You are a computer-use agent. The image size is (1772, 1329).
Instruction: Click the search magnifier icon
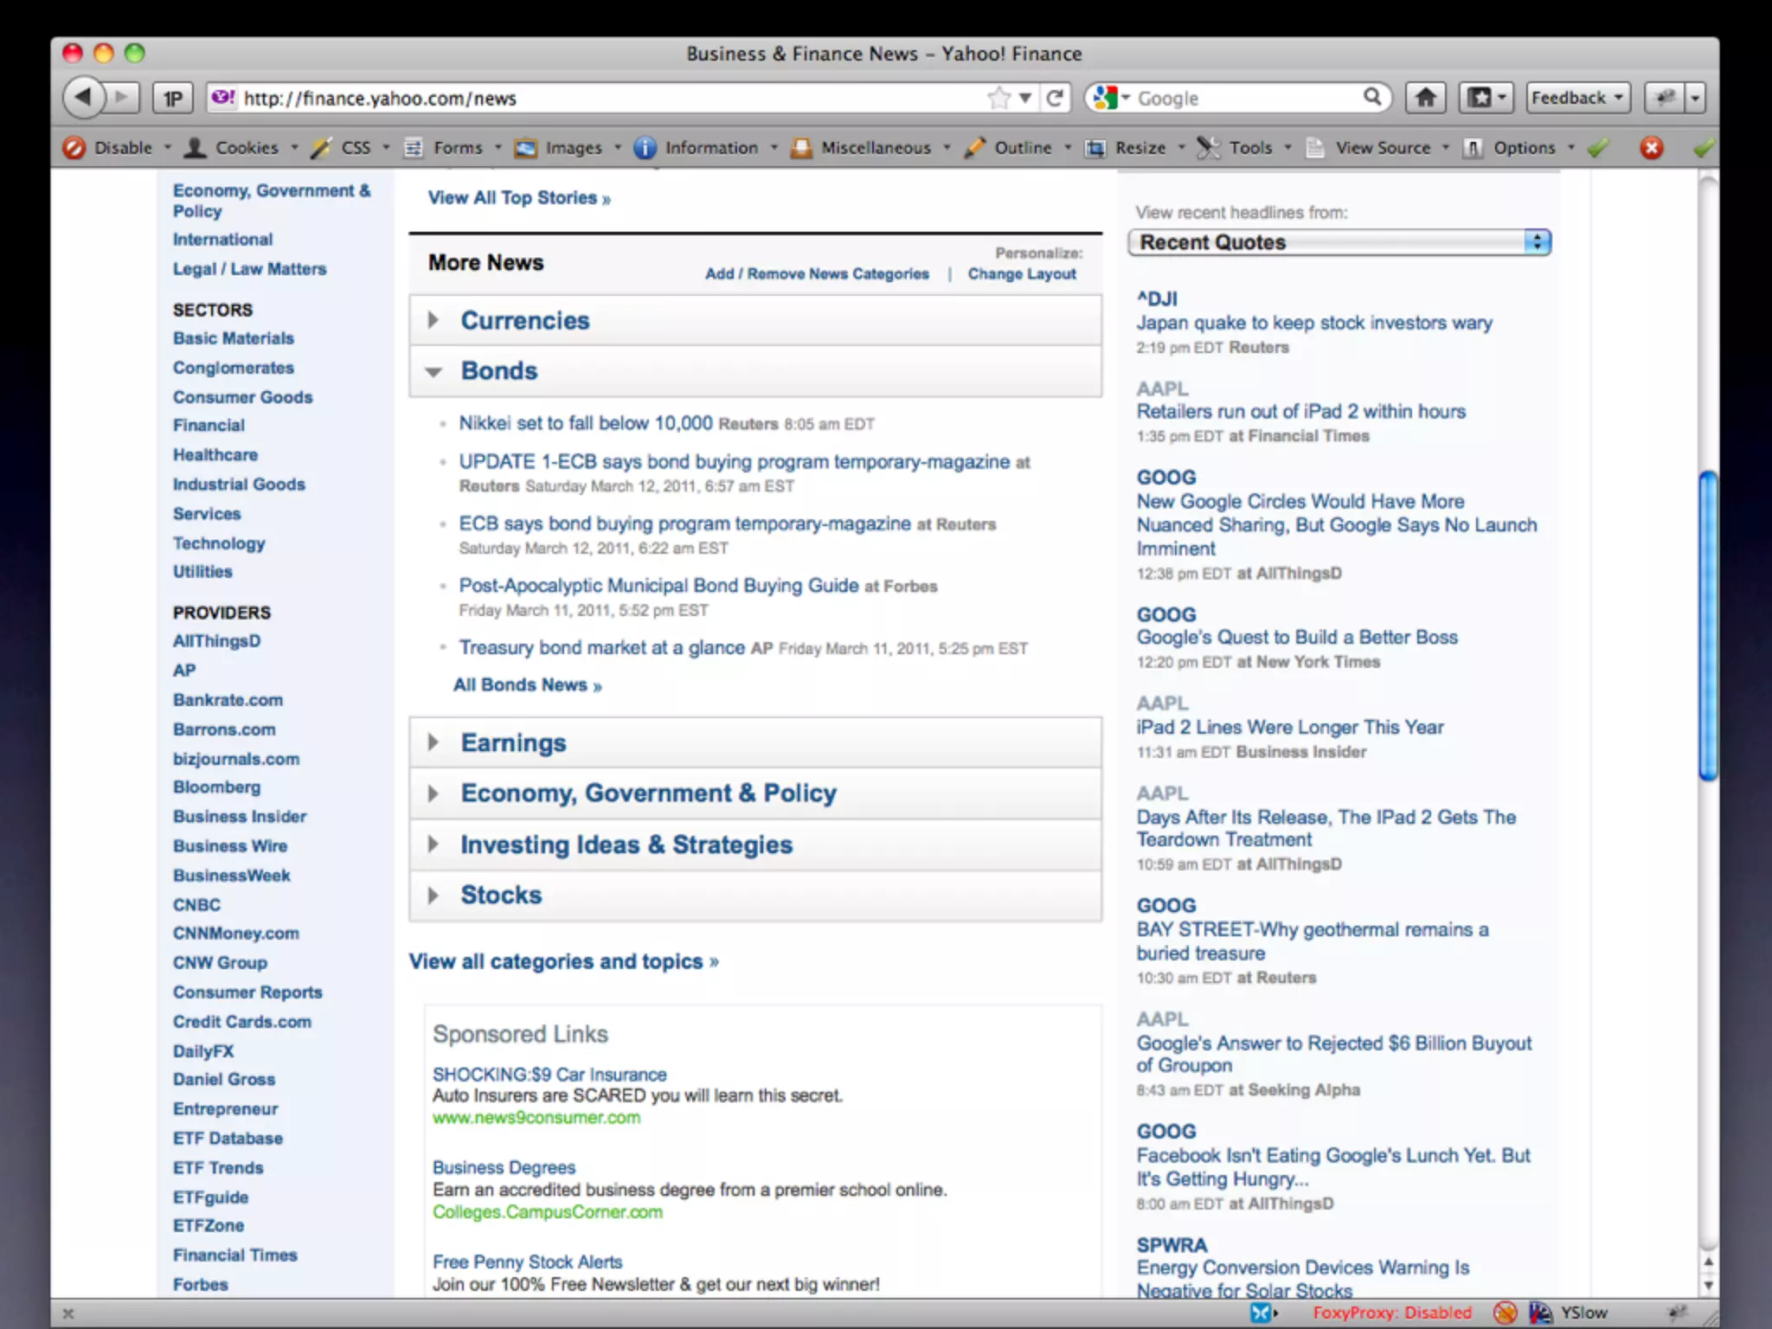pyautogui.click(x=1372, y=97)
